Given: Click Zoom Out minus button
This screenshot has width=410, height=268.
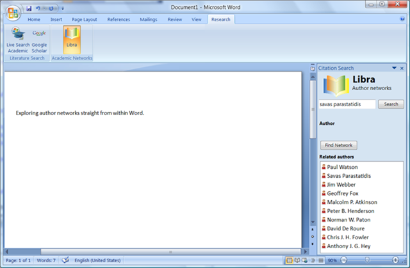Looking at the screenshot, I should tap(344, 260).
